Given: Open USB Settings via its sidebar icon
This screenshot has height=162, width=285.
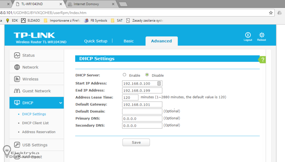Looking at the screenshot, I should pos(17,145).
